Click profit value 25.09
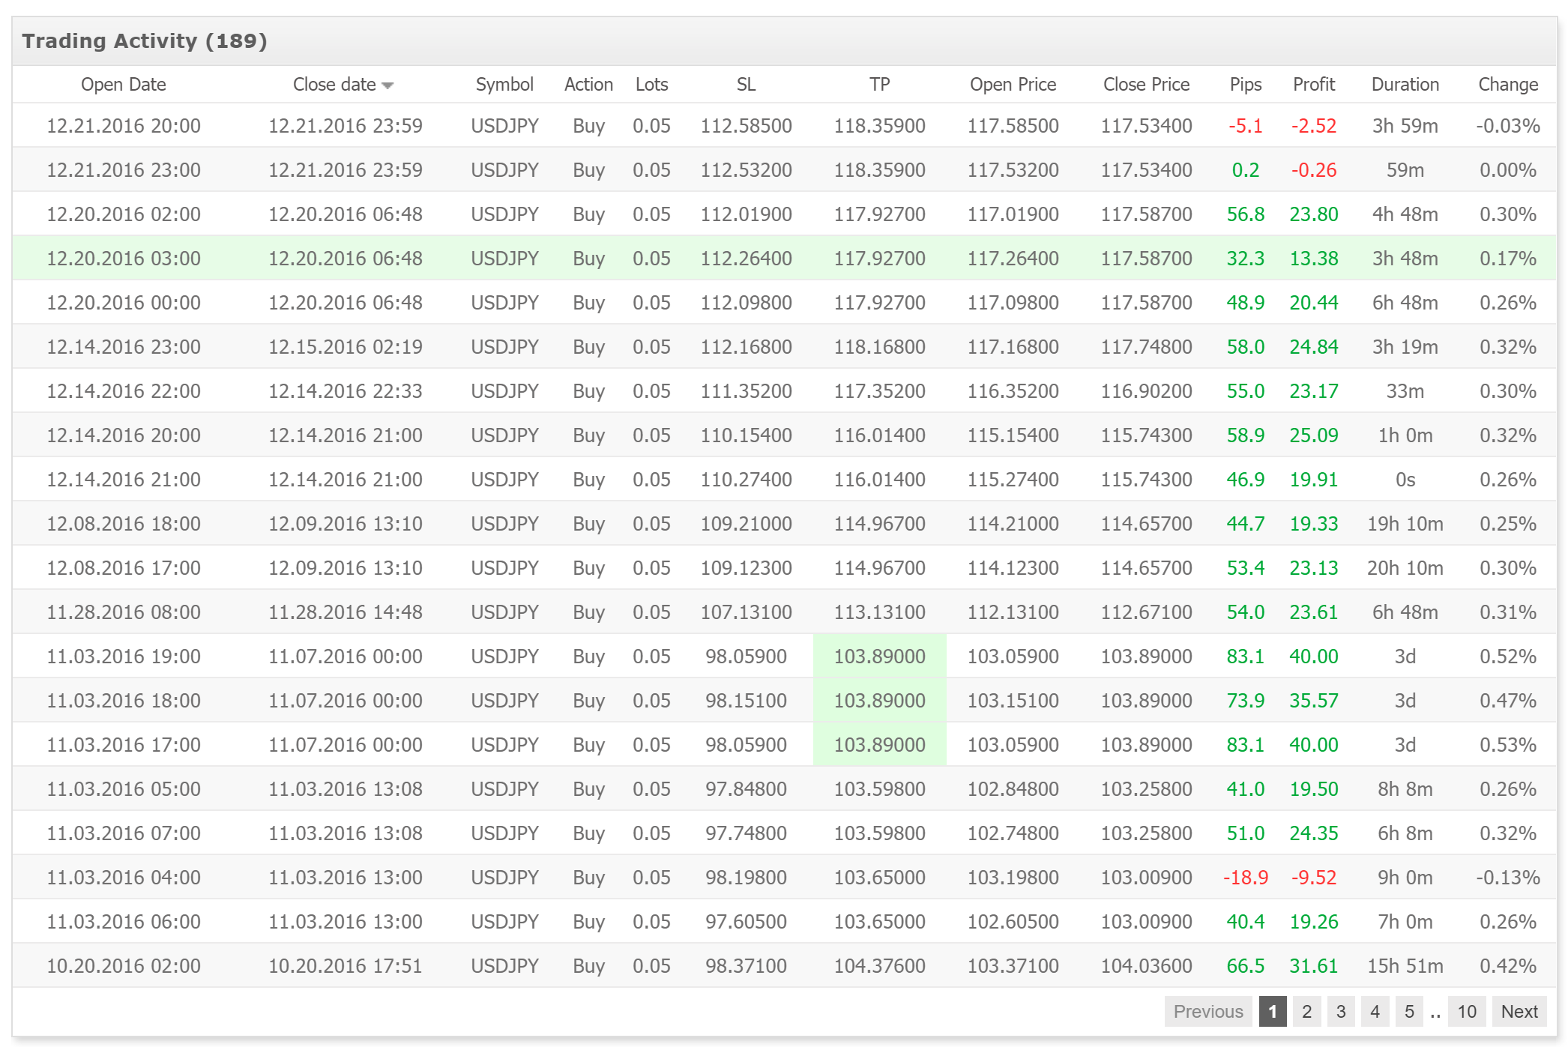The width and height of the screenshot is (1568, 1047). 1313,435
